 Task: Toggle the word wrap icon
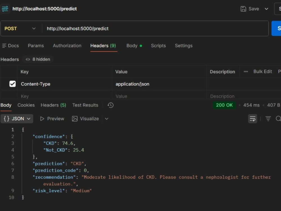pyautogui.click(x=253, y=119)
